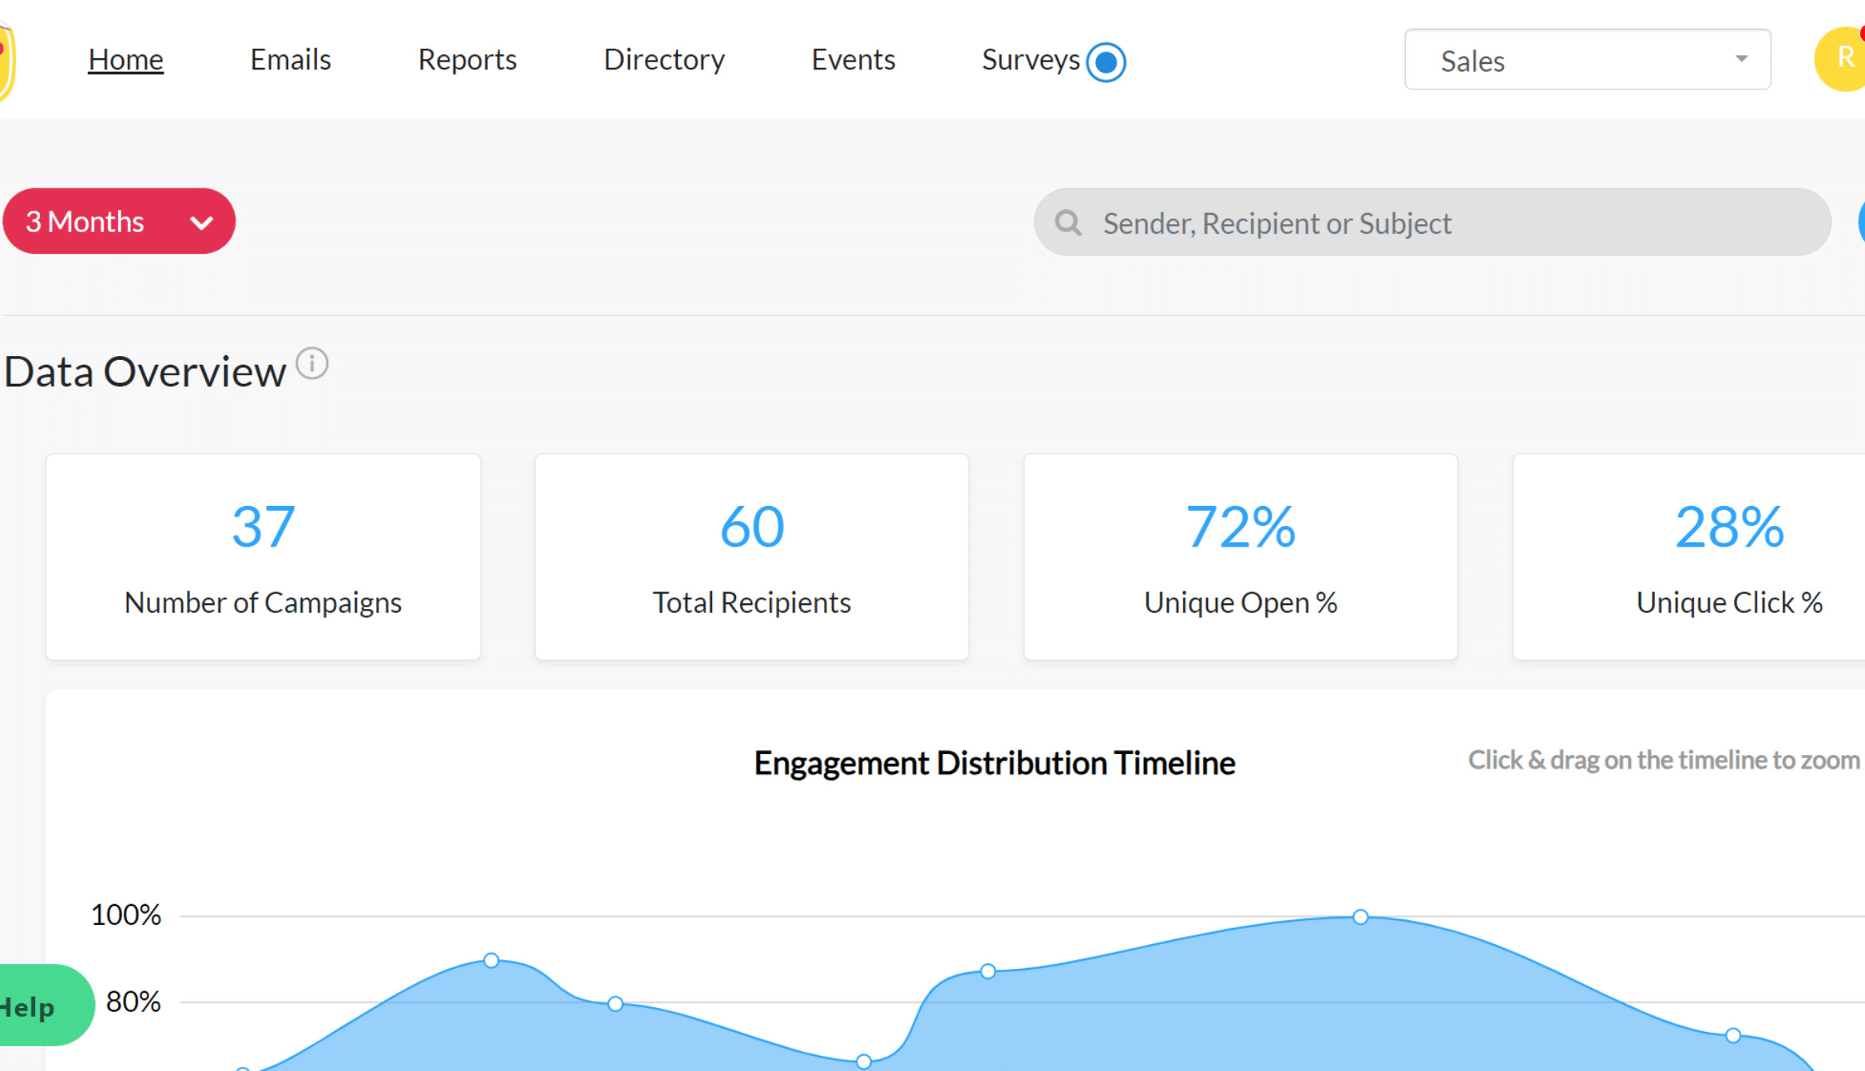
Task: Open the Emails menu item
Action: 291,60
